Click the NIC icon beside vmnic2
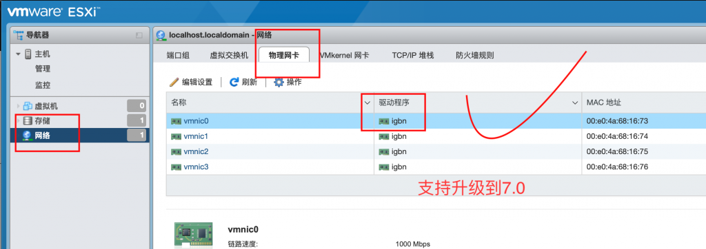 (x=176, y=152)
